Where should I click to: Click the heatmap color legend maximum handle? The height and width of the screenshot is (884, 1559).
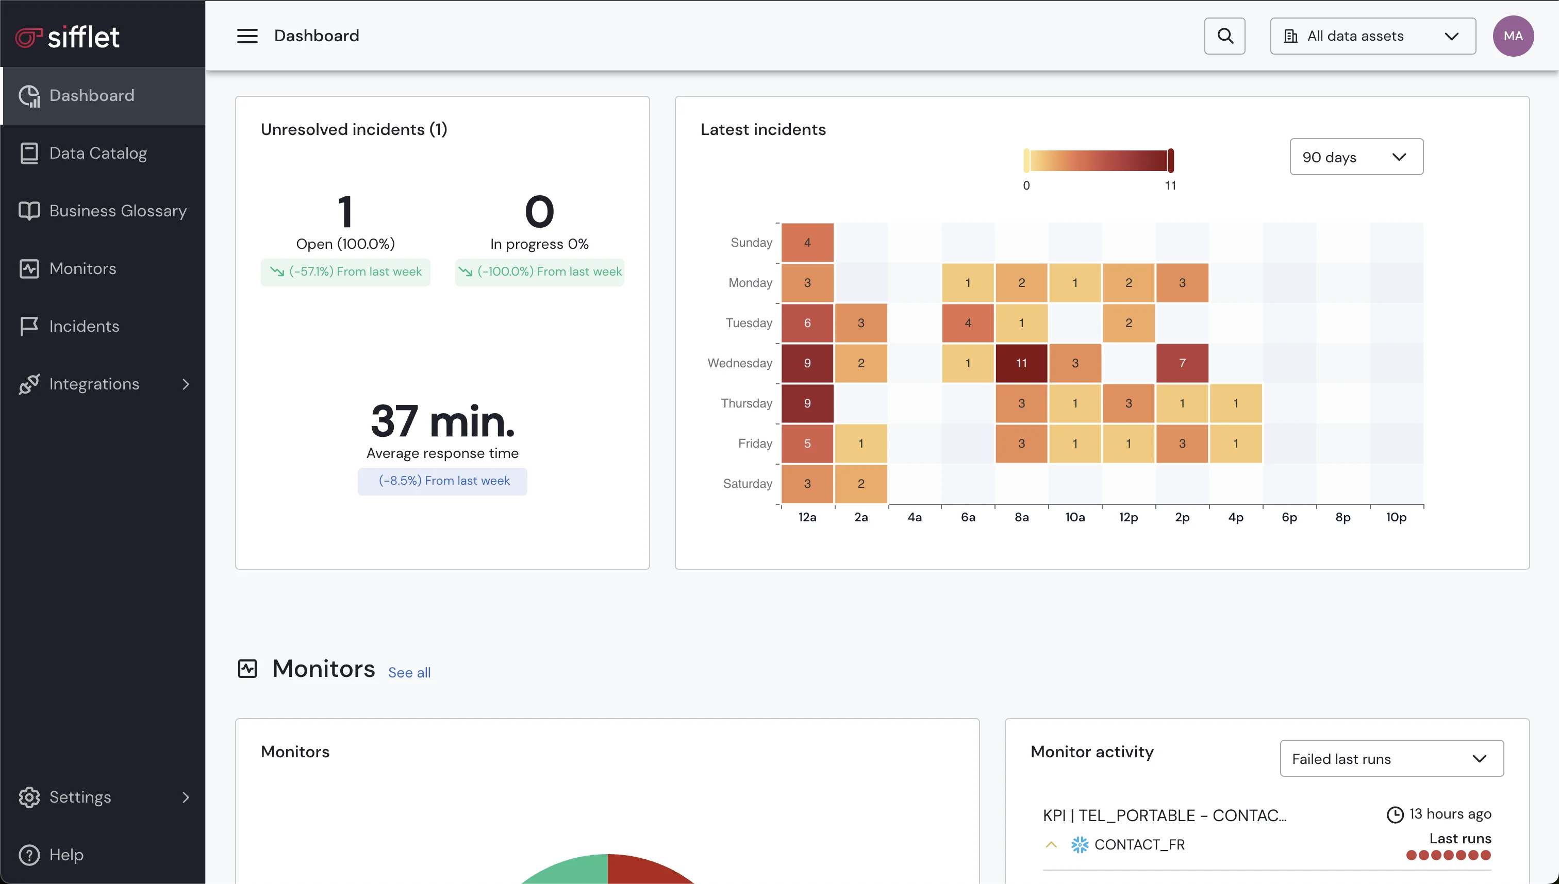[x=1170, y=161]
